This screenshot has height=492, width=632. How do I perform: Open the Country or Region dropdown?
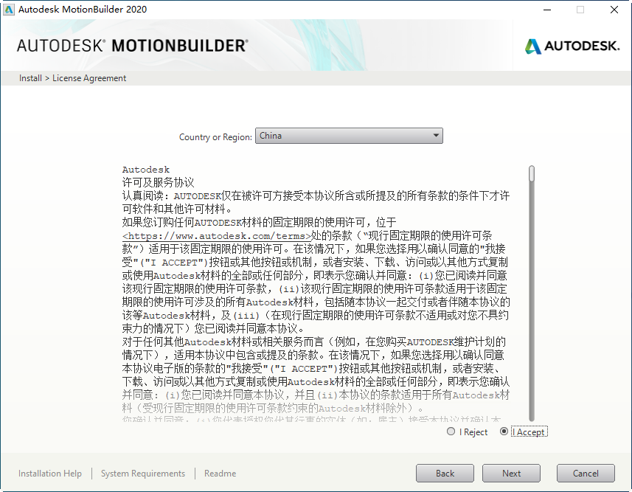pyautogui.click(x=349, y=136)
